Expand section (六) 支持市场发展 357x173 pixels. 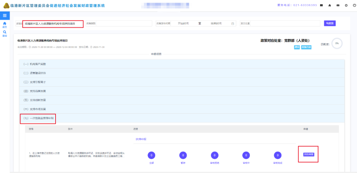click(182, 109)
